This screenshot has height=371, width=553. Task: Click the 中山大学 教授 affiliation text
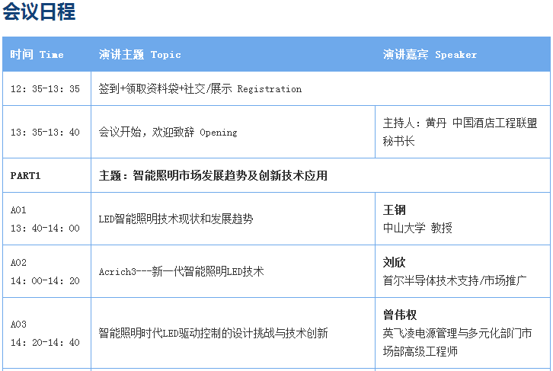click(x=417, y=228)
